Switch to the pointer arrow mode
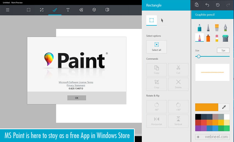This screenshot has width=234, height=142. (162, 20)
